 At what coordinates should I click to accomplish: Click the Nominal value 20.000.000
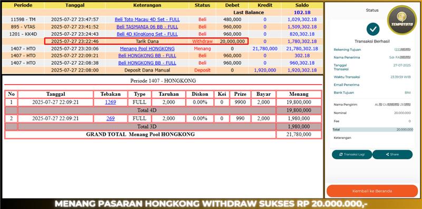[402, 113]
